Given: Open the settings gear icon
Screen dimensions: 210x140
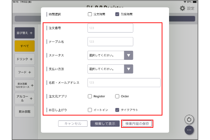Looking at the screenshot, I should (182, 8).
